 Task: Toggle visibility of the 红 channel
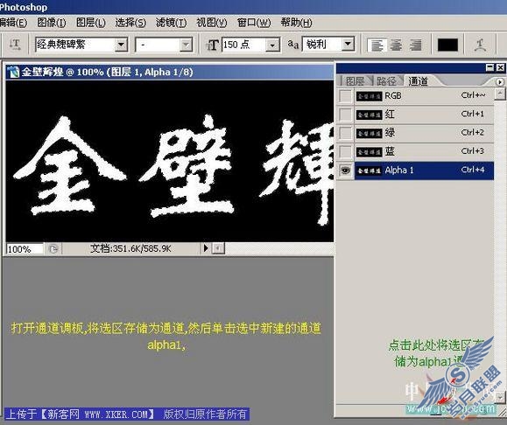click(x=345, y=115)
